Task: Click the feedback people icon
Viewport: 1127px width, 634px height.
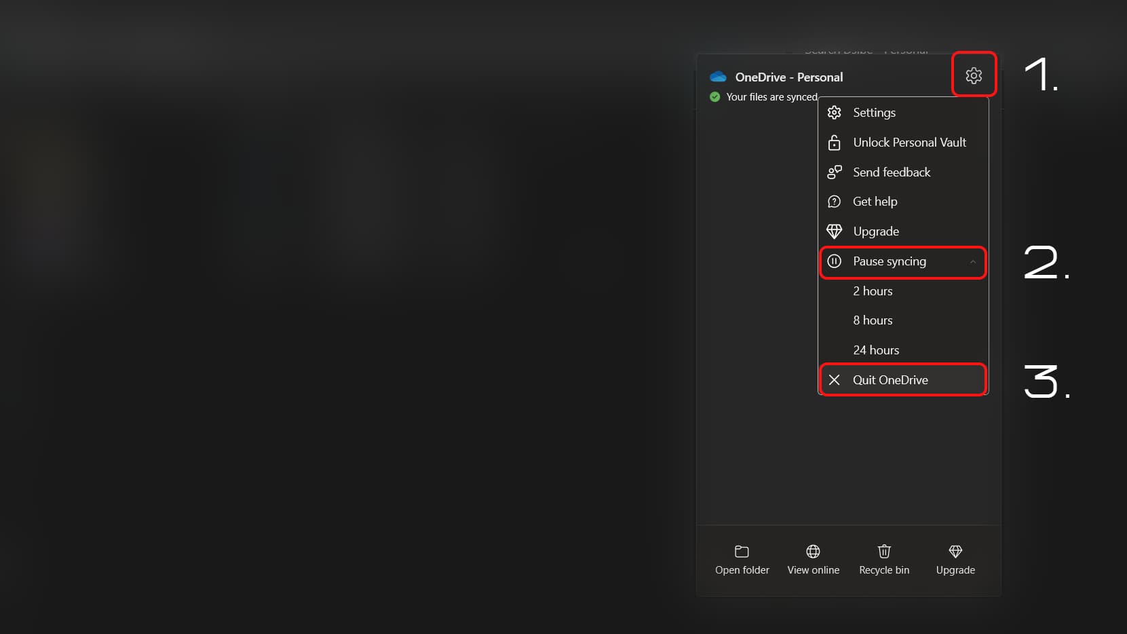Action: click(835, 172)
